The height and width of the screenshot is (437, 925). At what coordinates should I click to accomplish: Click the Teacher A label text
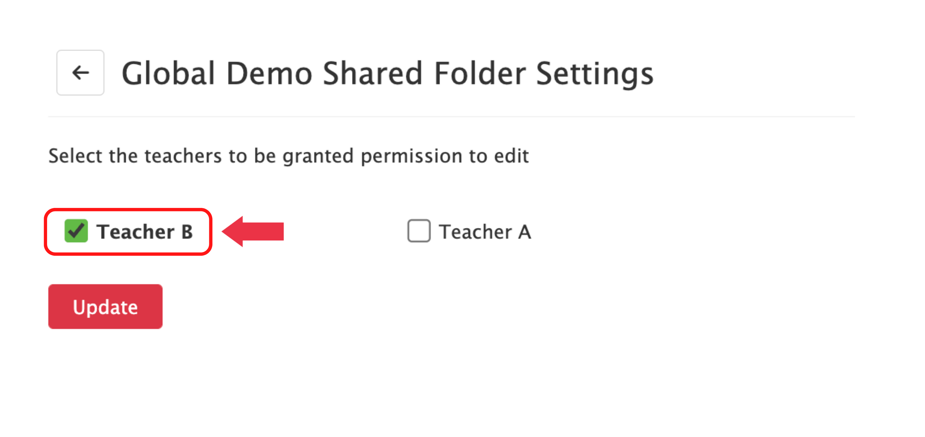click(x=485, y=232)
